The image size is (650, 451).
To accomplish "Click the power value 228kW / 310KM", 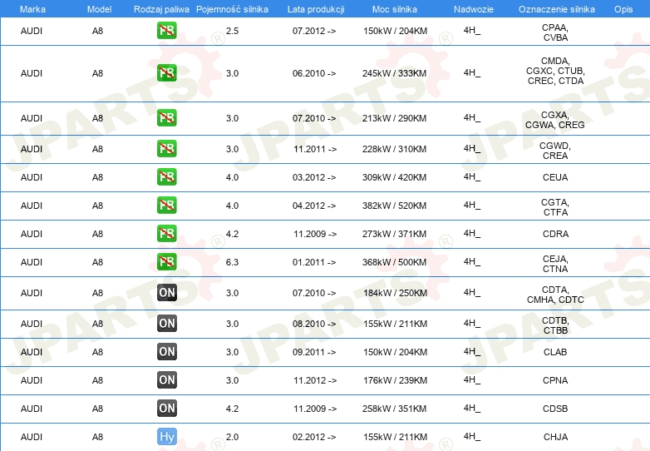I will 394,149.
